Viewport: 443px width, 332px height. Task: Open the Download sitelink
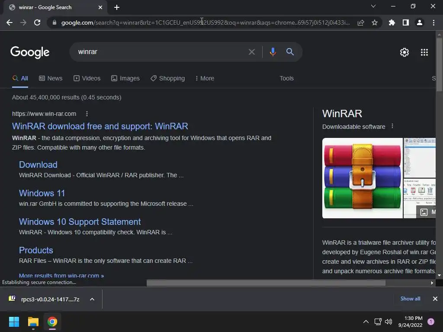pos(38,165)
